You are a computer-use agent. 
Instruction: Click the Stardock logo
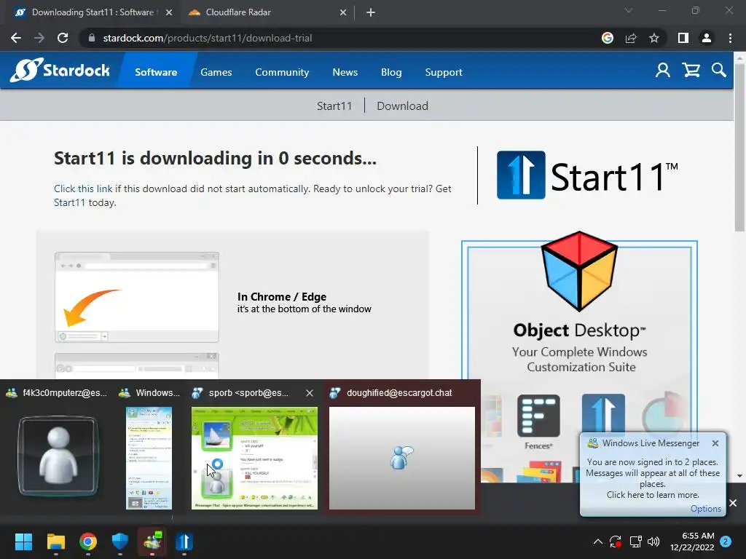pyautogui.click(x=60, y=71)
